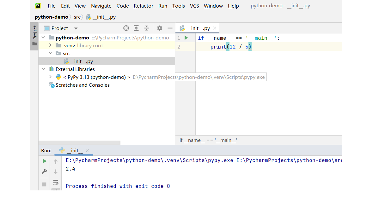The width and height of the screenshot is (385, 209).
Task: Toggle the Project tool window sidebar tab
Action: pyautogui.click(x=34, y=36)
